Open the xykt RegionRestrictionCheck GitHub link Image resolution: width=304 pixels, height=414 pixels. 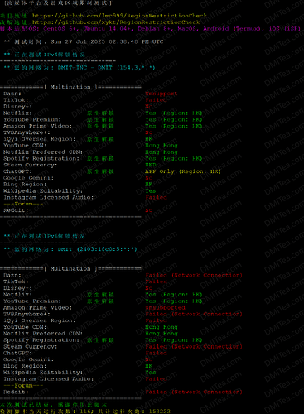click(116, 22)
